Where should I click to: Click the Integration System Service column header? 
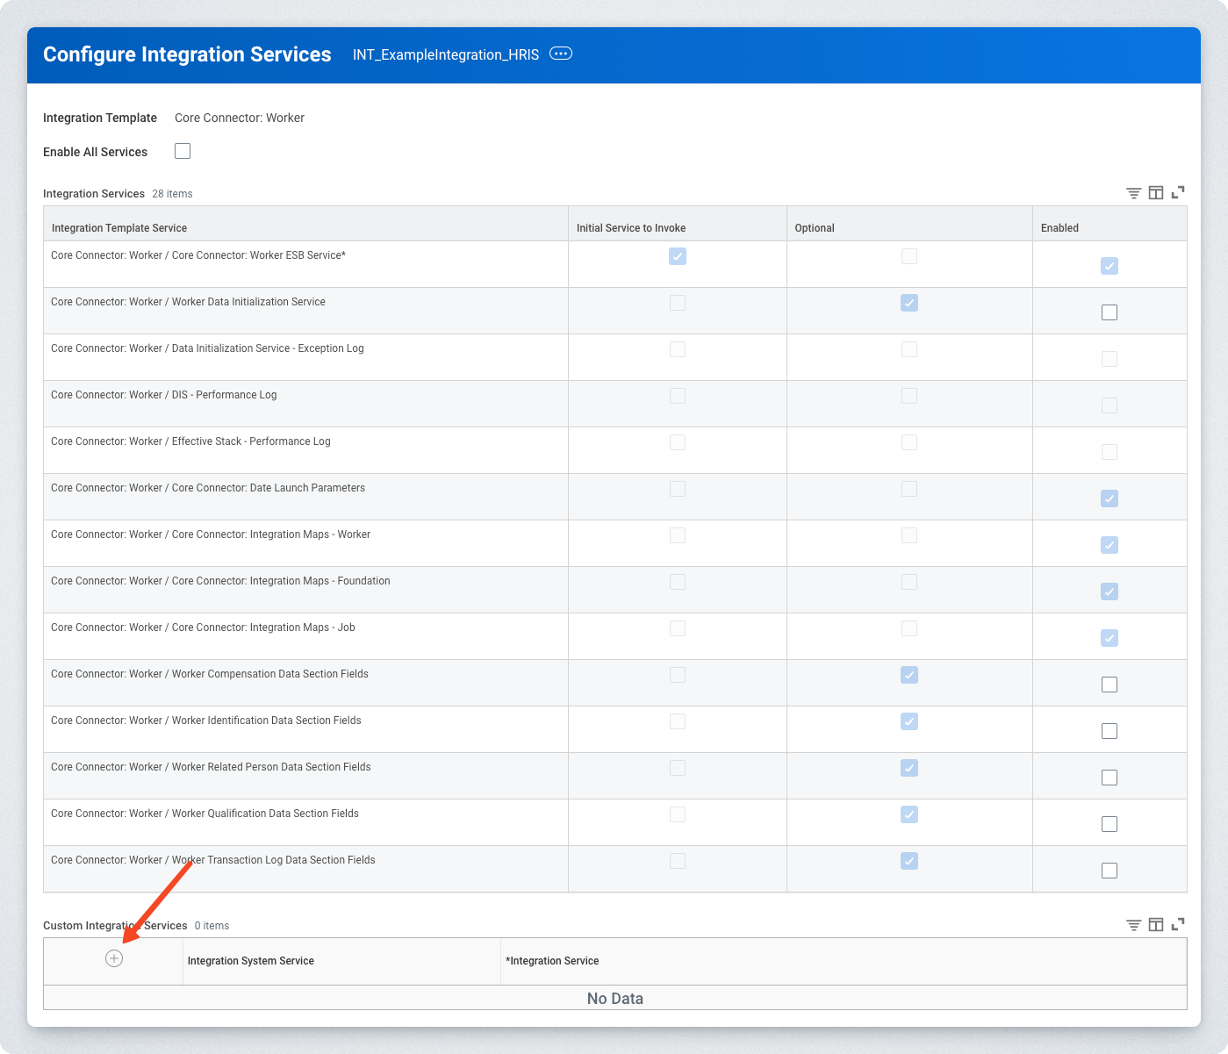(251, 961)
